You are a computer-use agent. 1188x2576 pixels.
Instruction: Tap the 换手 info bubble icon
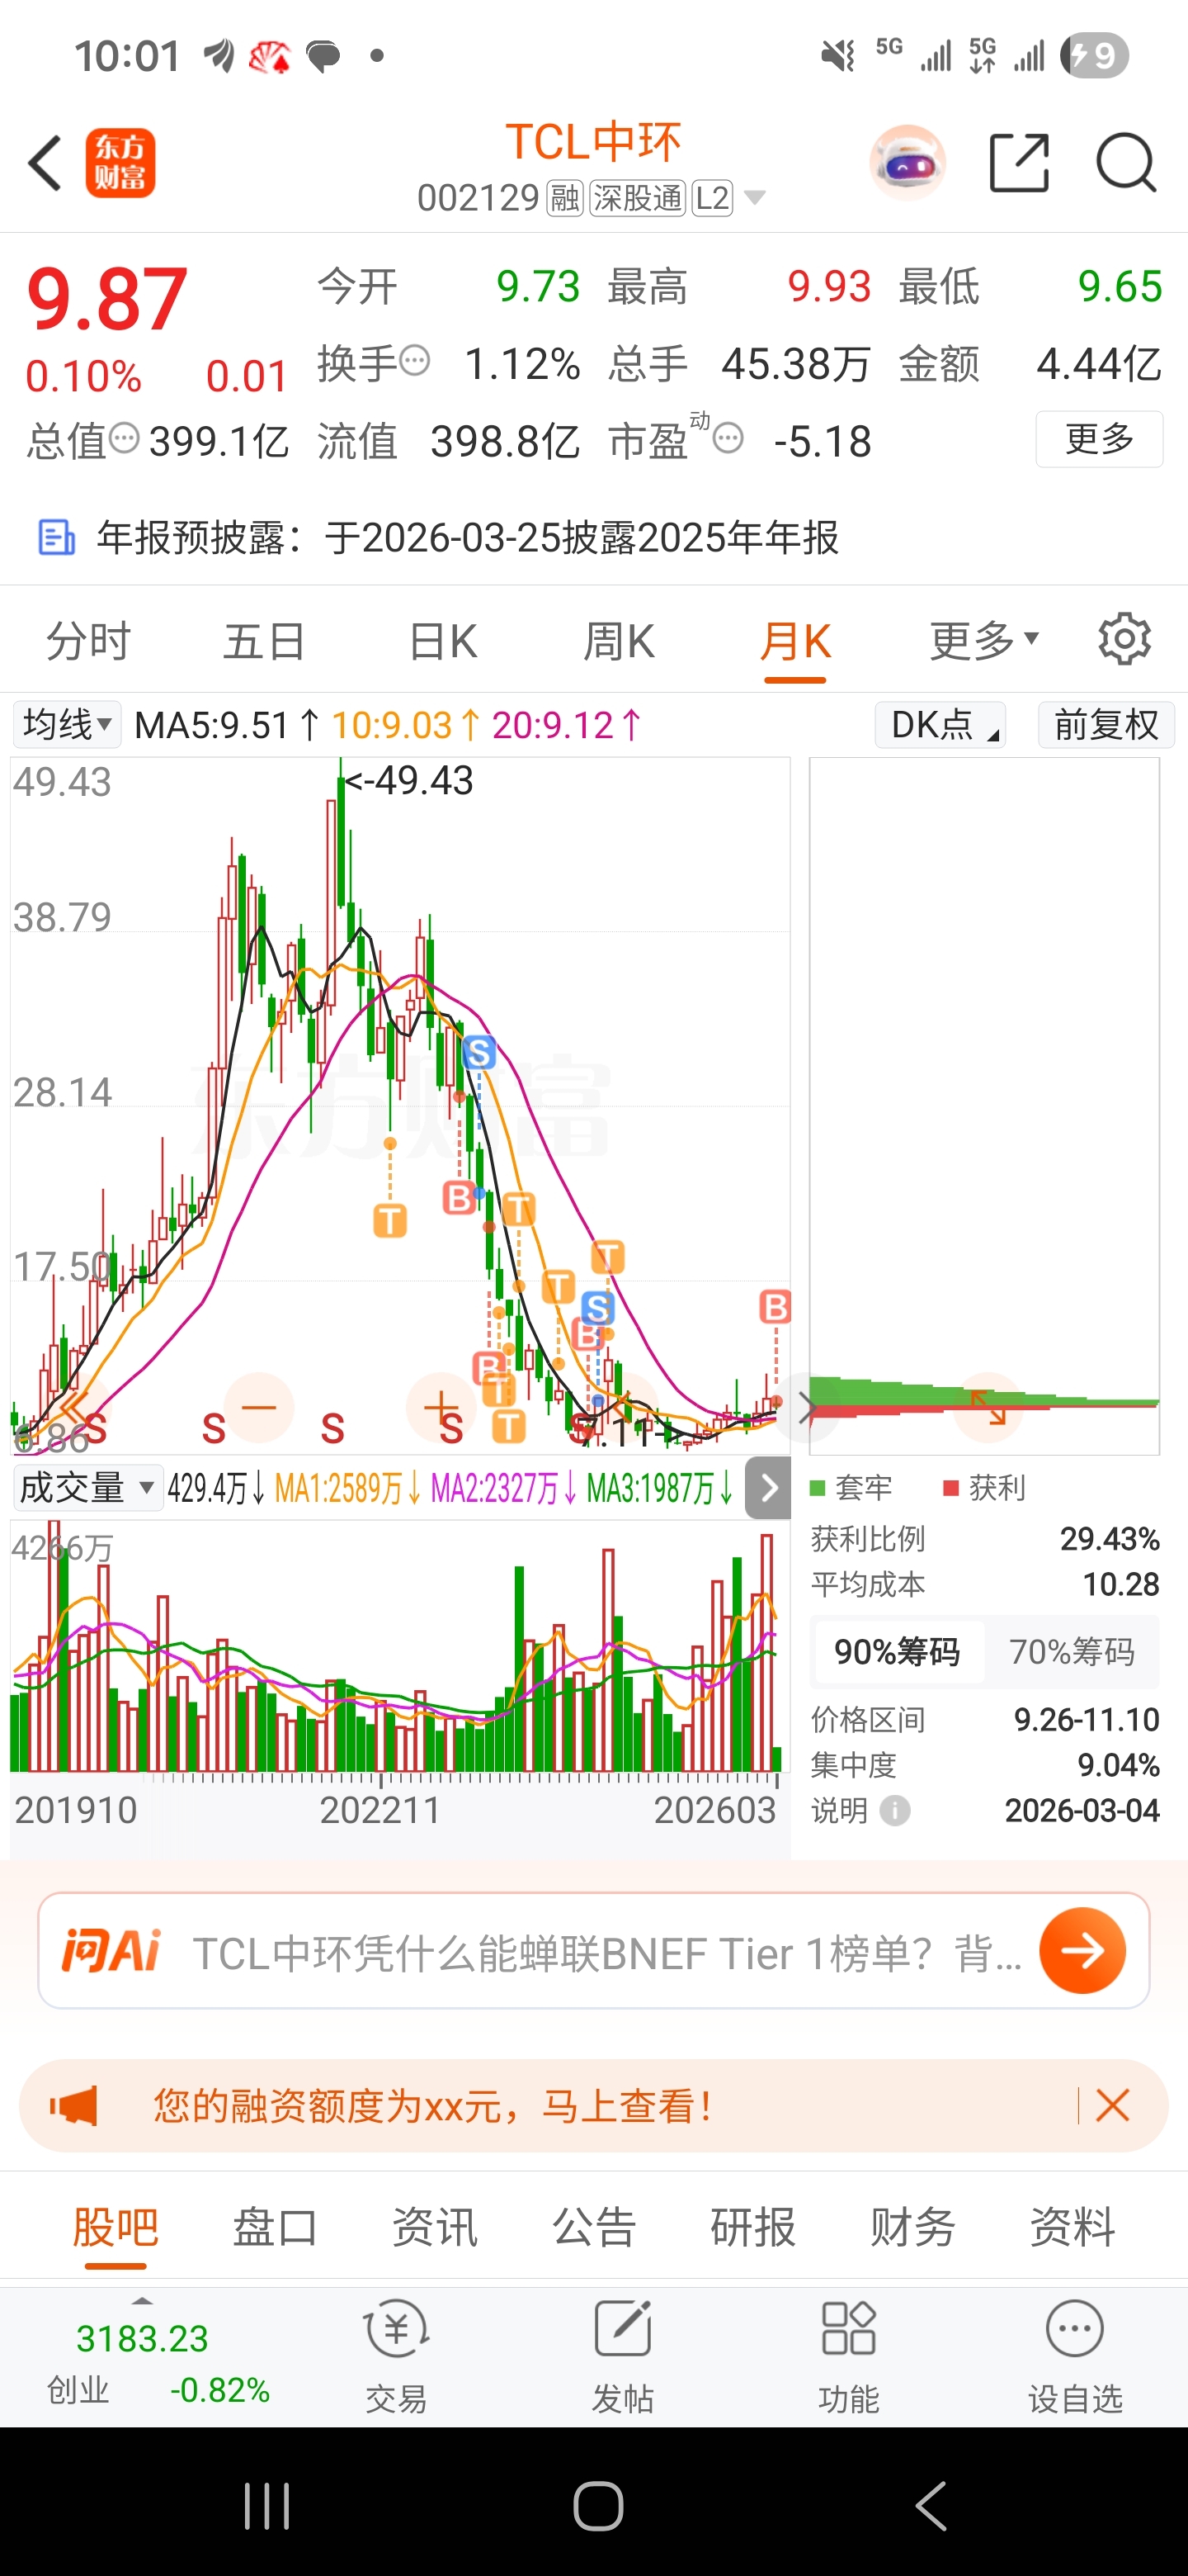pos(415,359)
